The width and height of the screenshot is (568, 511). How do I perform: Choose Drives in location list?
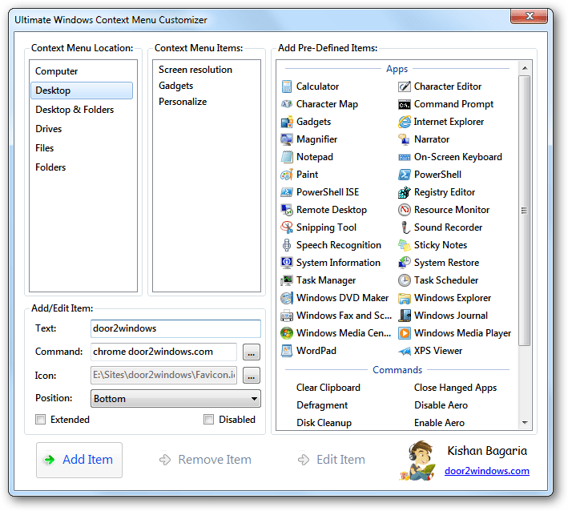[x=82, y=129]
